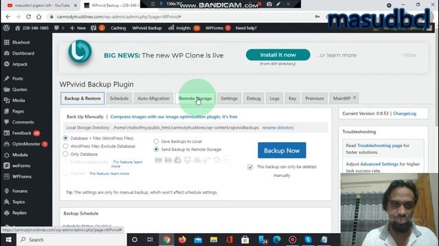The image size is (439, 246).
Task: Select Only Database radio option
Action: [66, 154]
